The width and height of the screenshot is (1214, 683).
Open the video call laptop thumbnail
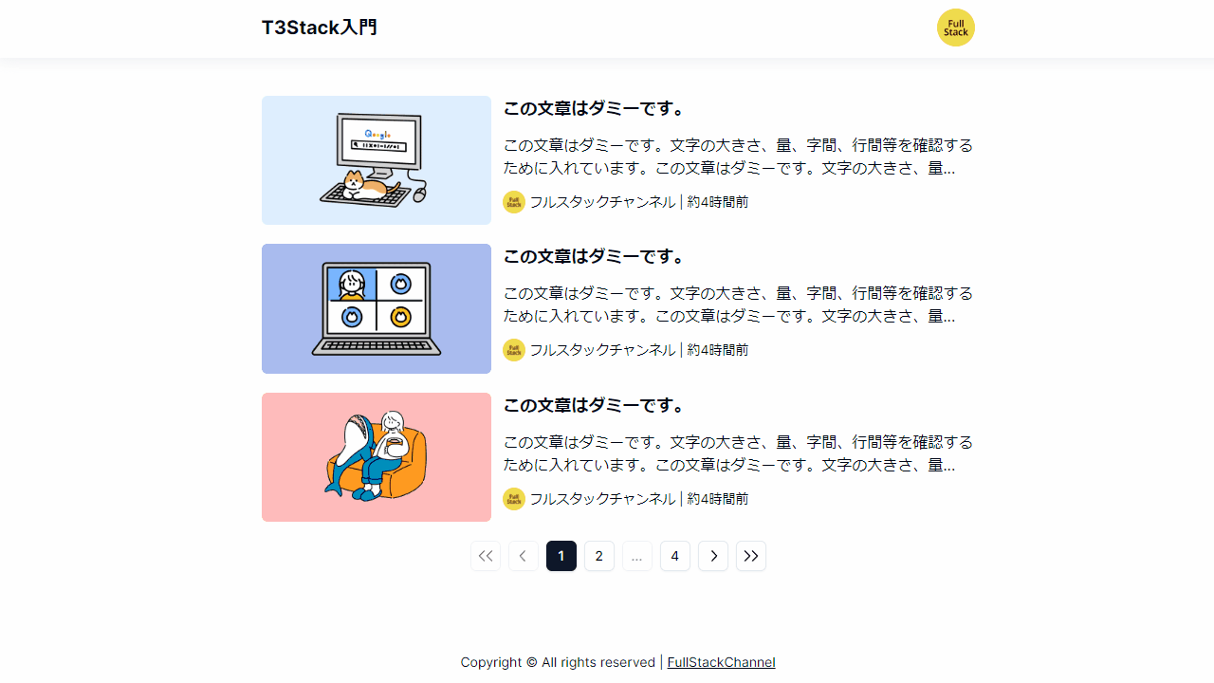[377, 308]
